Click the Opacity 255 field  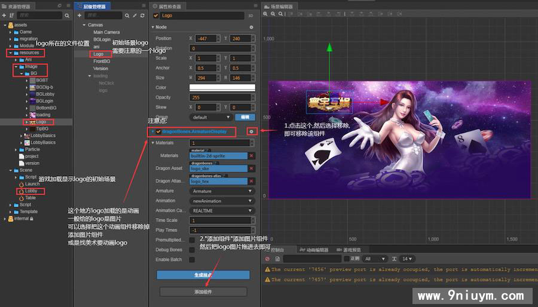coord(221,97)
